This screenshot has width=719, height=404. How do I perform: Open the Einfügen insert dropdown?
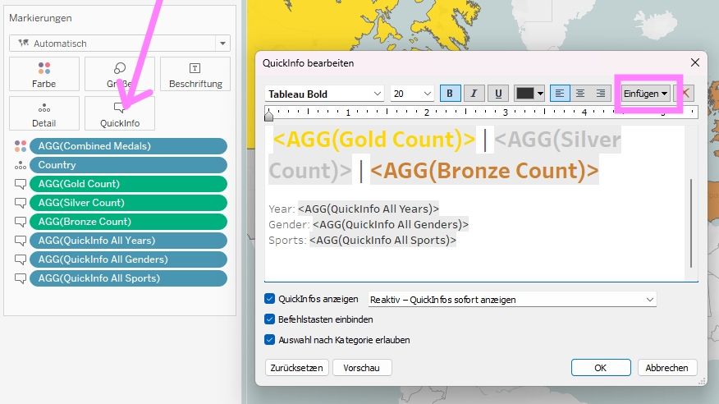coord(645,94)
